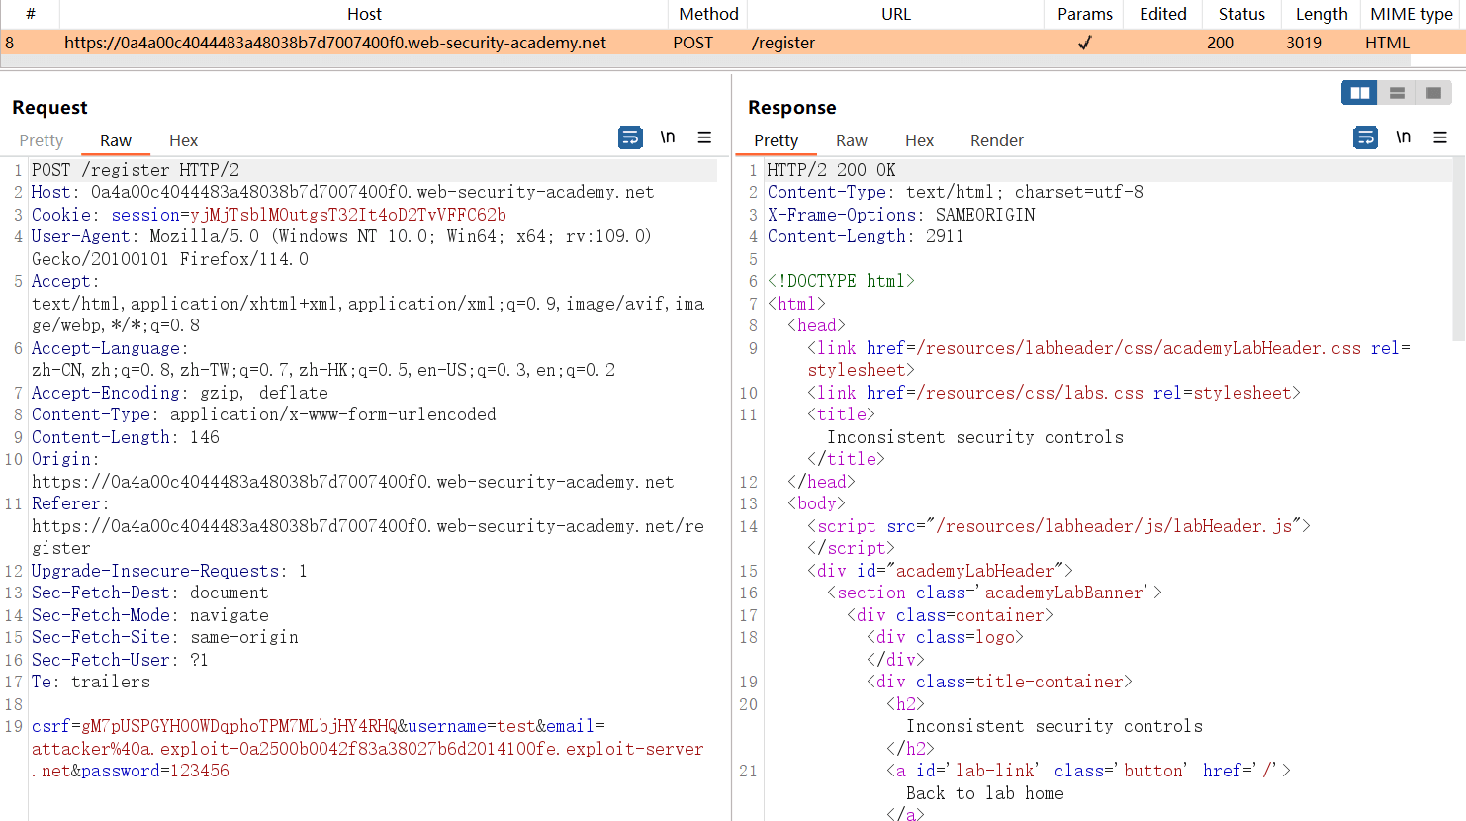Switch Request view to Hex tab
Viewport: 1466px width, 821px height.
tap(183, 140)
